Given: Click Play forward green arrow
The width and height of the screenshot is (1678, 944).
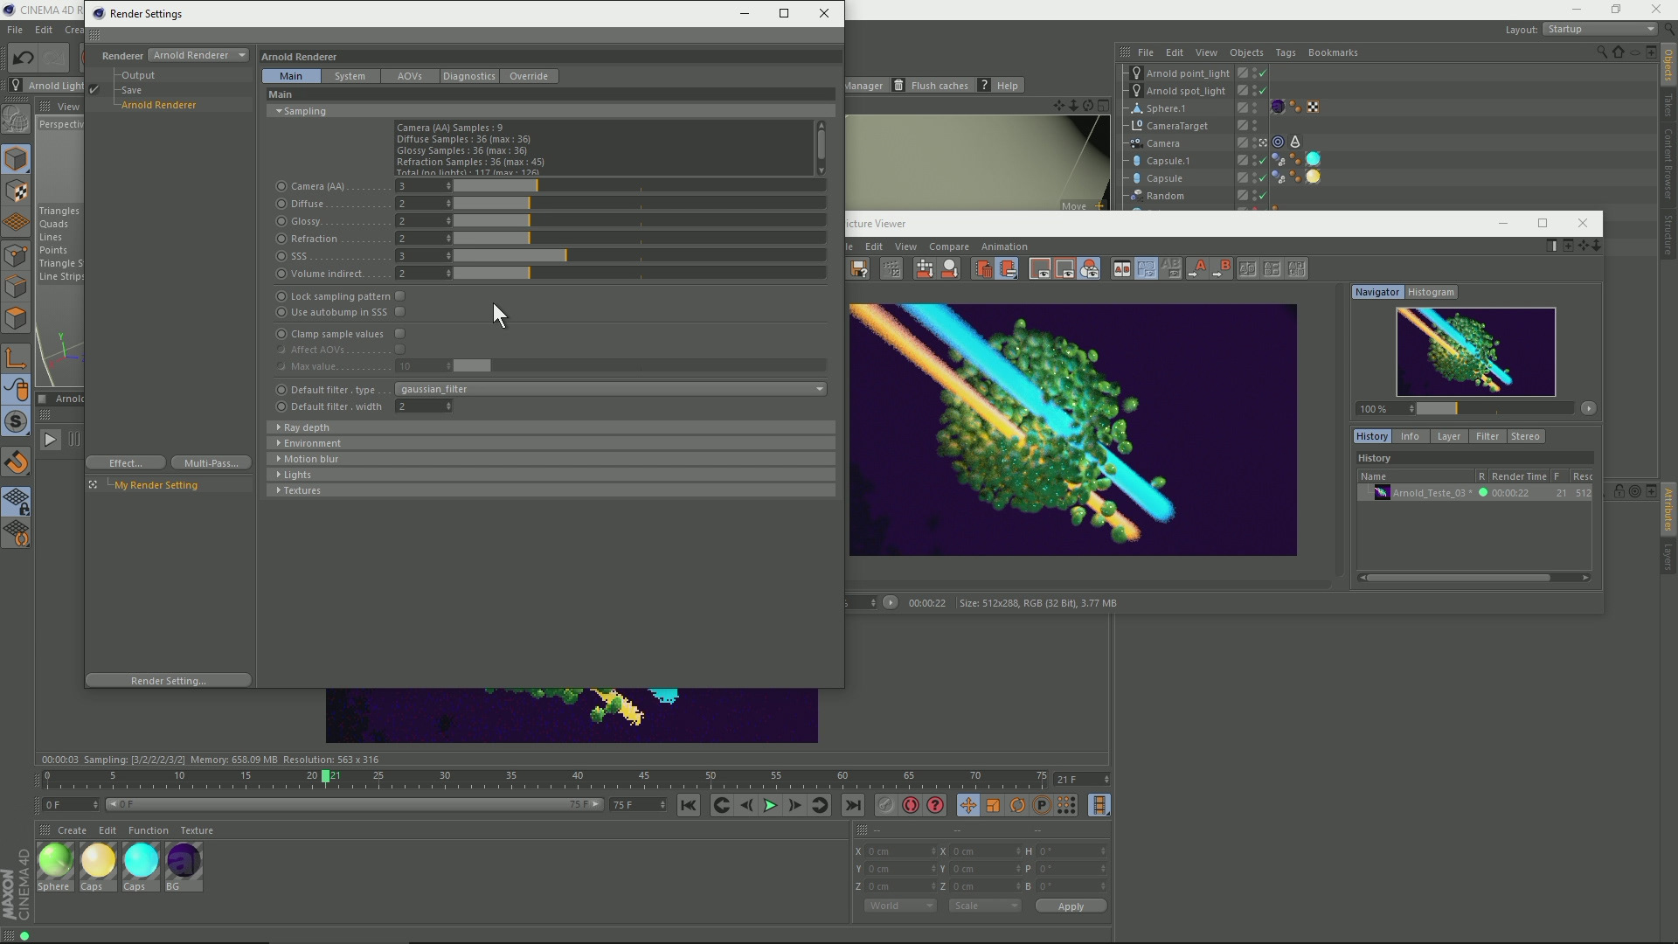Looking at the screenshot, I should [x=770, y=805].
